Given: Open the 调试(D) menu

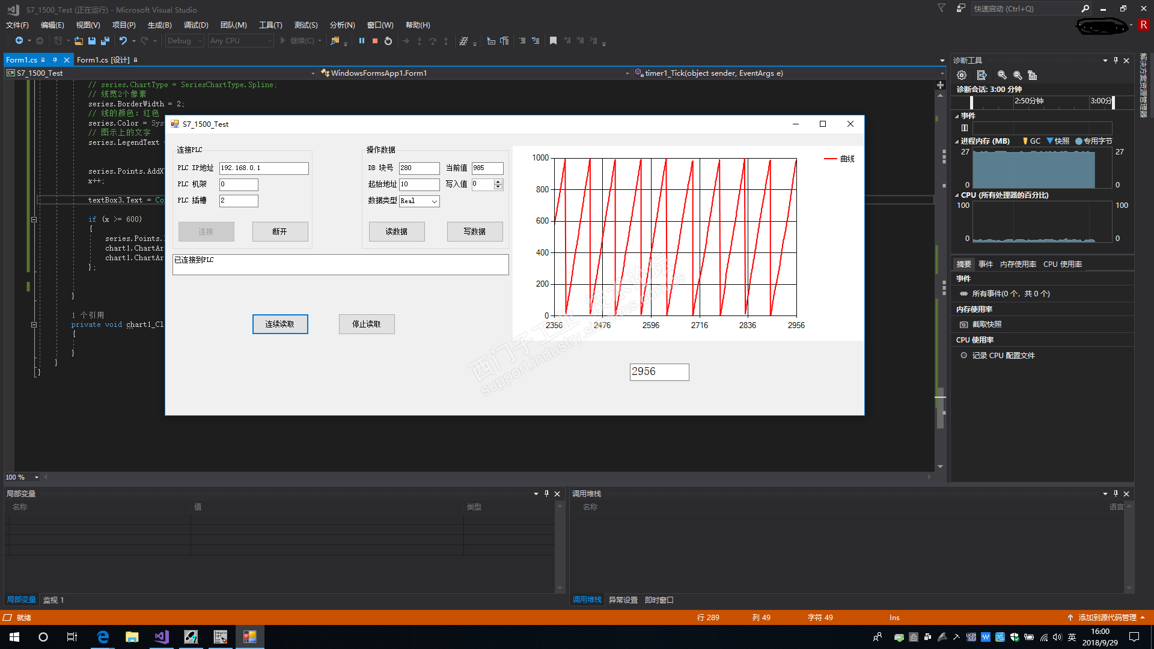Looking at the screenshot, I should pyautogui.click(x=196, y=25).
